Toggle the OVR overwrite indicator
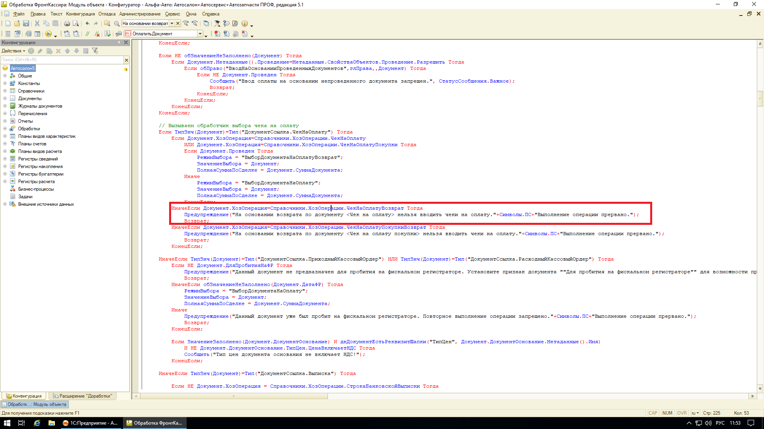Image resolution: width=764 pixels, height=429 pixels. click(682, 413)
